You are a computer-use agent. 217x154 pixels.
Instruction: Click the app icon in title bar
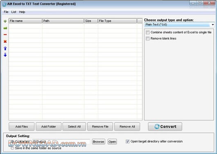4,4
